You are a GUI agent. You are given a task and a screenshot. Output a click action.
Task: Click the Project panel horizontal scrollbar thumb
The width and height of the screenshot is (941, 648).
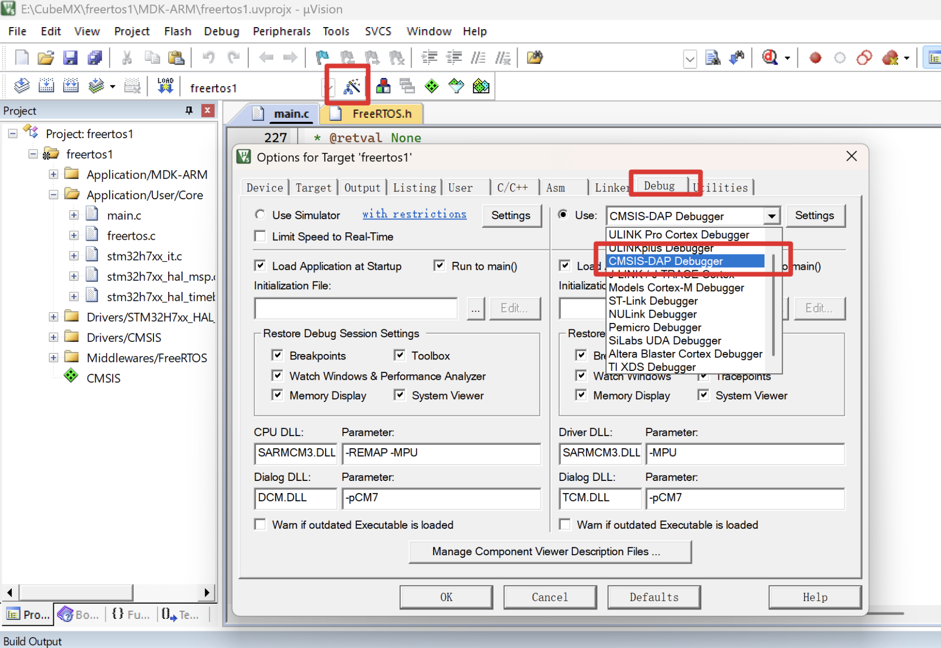pos(75,592)
